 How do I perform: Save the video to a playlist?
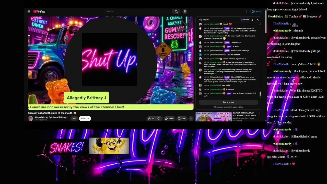(x=181, y=119)
